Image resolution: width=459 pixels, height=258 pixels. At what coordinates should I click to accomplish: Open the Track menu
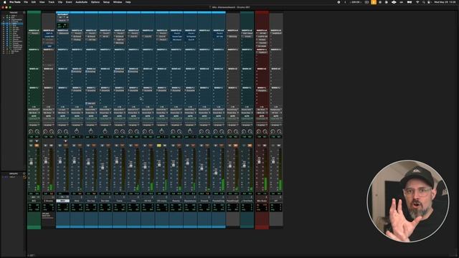pos(51,2)
